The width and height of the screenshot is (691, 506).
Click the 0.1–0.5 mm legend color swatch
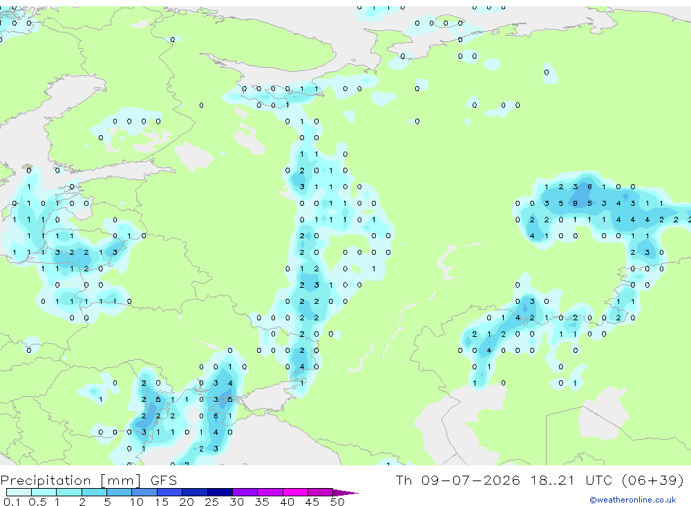[x=19, y=492]
